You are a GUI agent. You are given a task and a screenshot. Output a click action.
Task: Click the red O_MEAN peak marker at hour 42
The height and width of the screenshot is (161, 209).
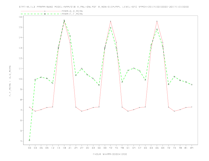tap(111, 21)
